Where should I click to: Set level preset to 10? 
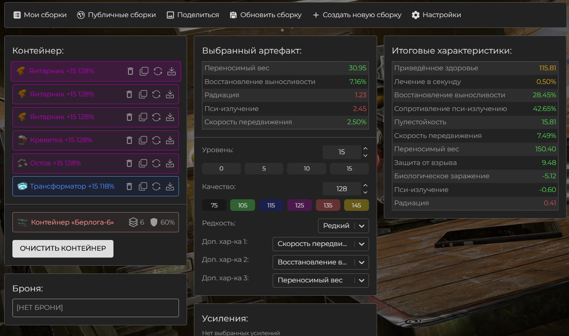[x=307, y=168]
